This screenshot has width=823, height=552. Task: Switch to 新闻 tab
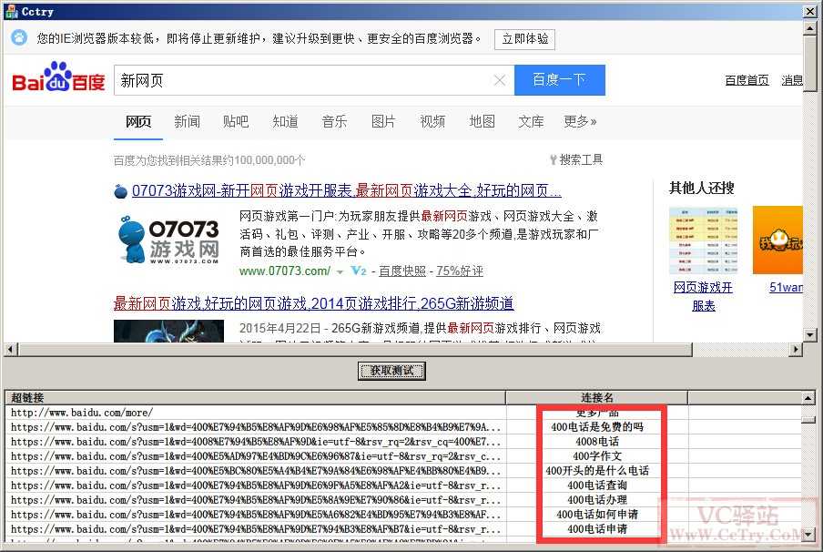click(187, 122)
